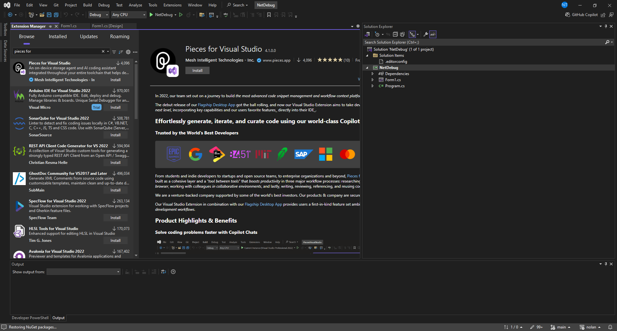Collapse the Solution Items folder
Screen dimensions: 617x331
[x=367, y=55]
